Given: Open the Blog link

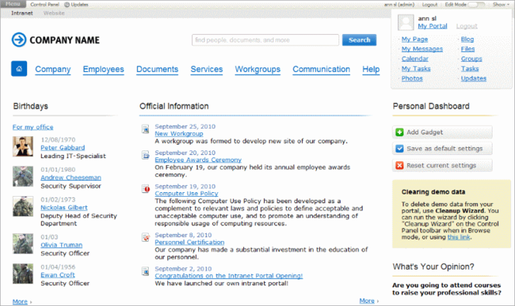Looking at the screenshot, I should click(467, 39).
